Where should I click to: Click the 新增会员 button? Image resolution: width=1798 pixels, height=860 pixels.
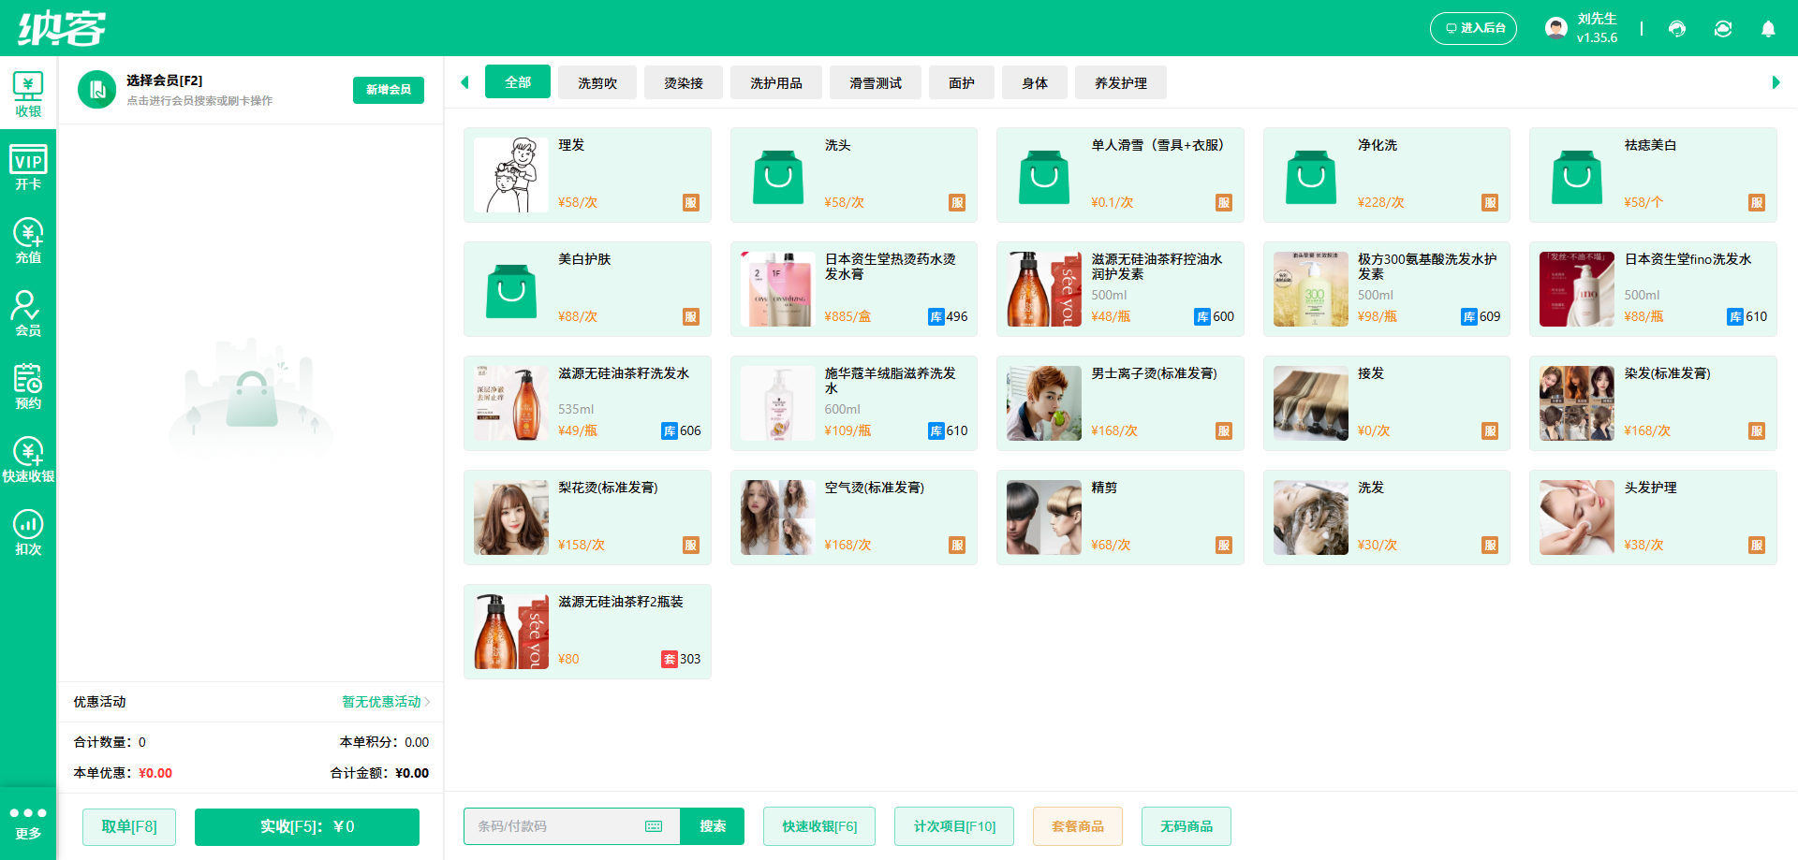tap(389, 90)
